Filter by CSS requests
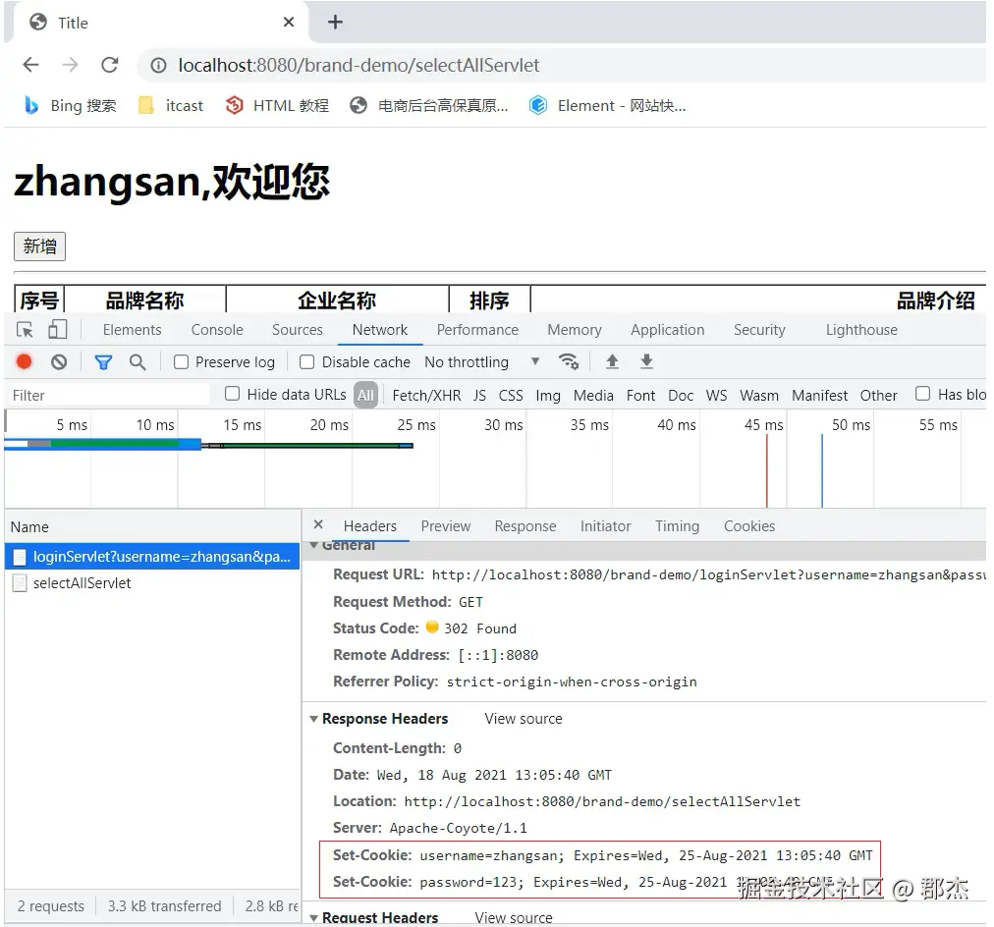The width and height of the screenshot is (994, 927). click(511, 396)
